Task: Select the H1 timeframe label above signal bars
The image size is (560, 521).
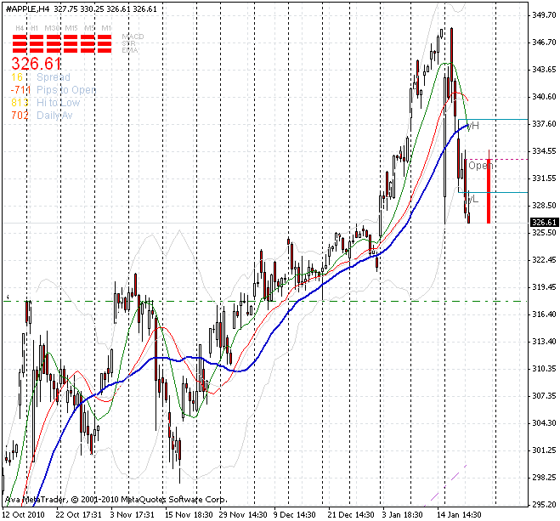Action: pyautogui.click(x=34, y=28)
